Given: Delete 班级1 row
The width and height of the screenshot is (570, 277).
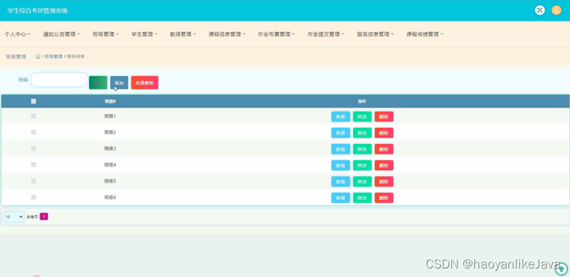Looking at the screenshot, I should (x=384, y=117).
